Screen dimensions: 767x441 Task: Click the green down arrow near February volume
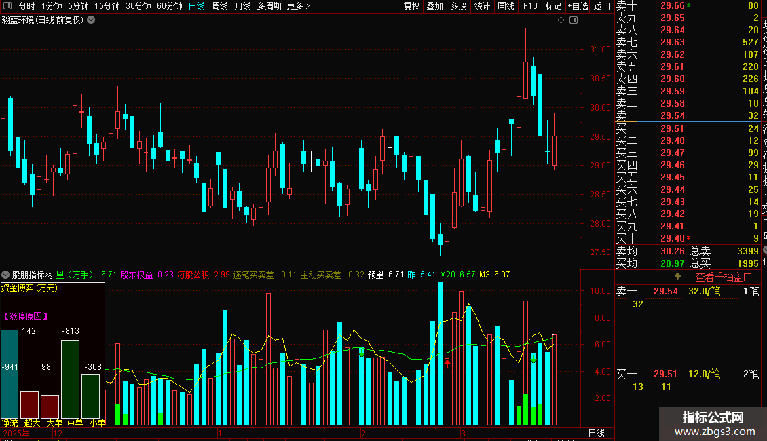(362, 352)
